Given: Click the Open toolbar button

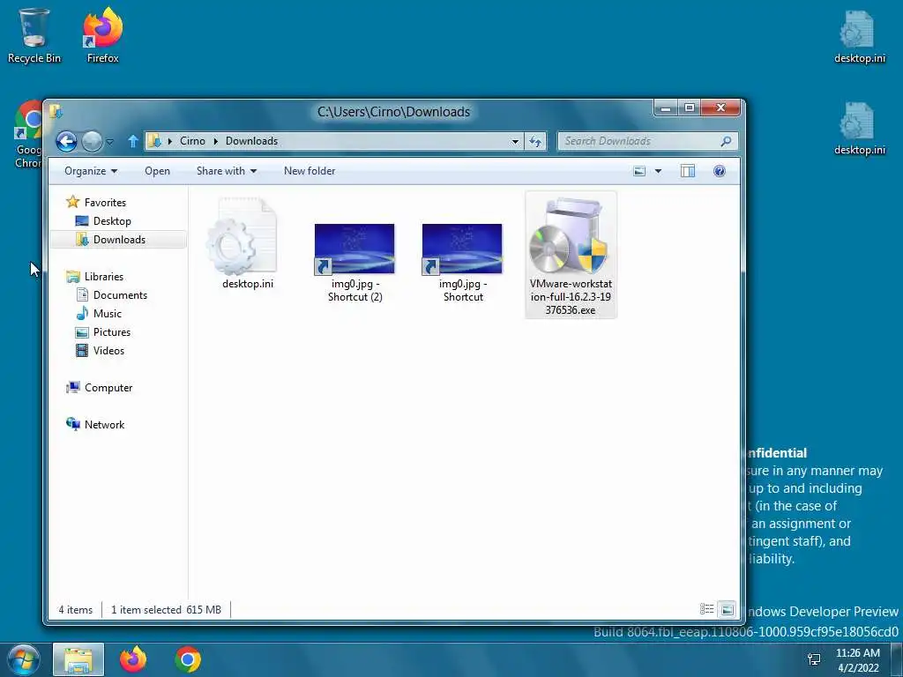Looking at the screenshot, I should coord(157,171).
